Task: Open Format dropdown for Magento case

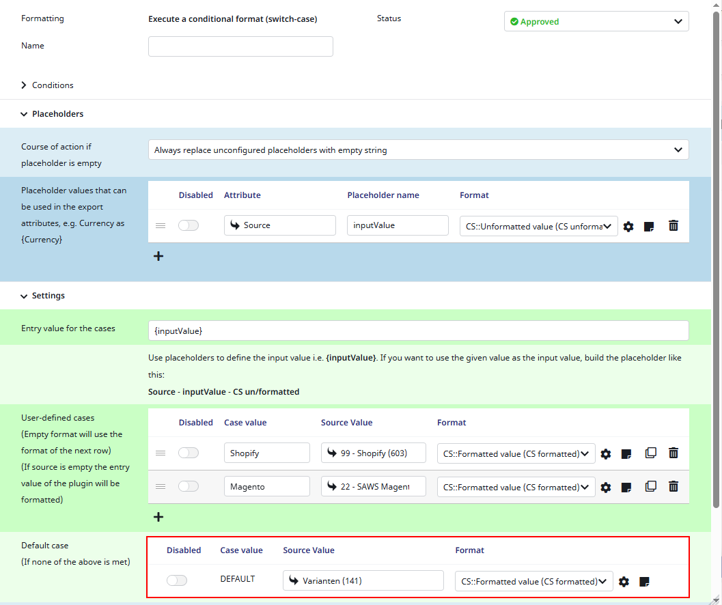Action: tap(516, 487)
